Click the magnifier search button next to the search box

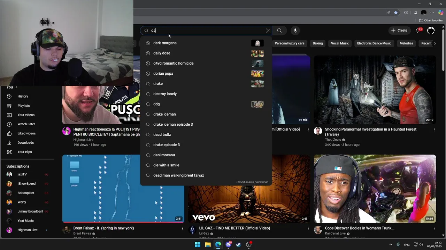pos(279,31)
